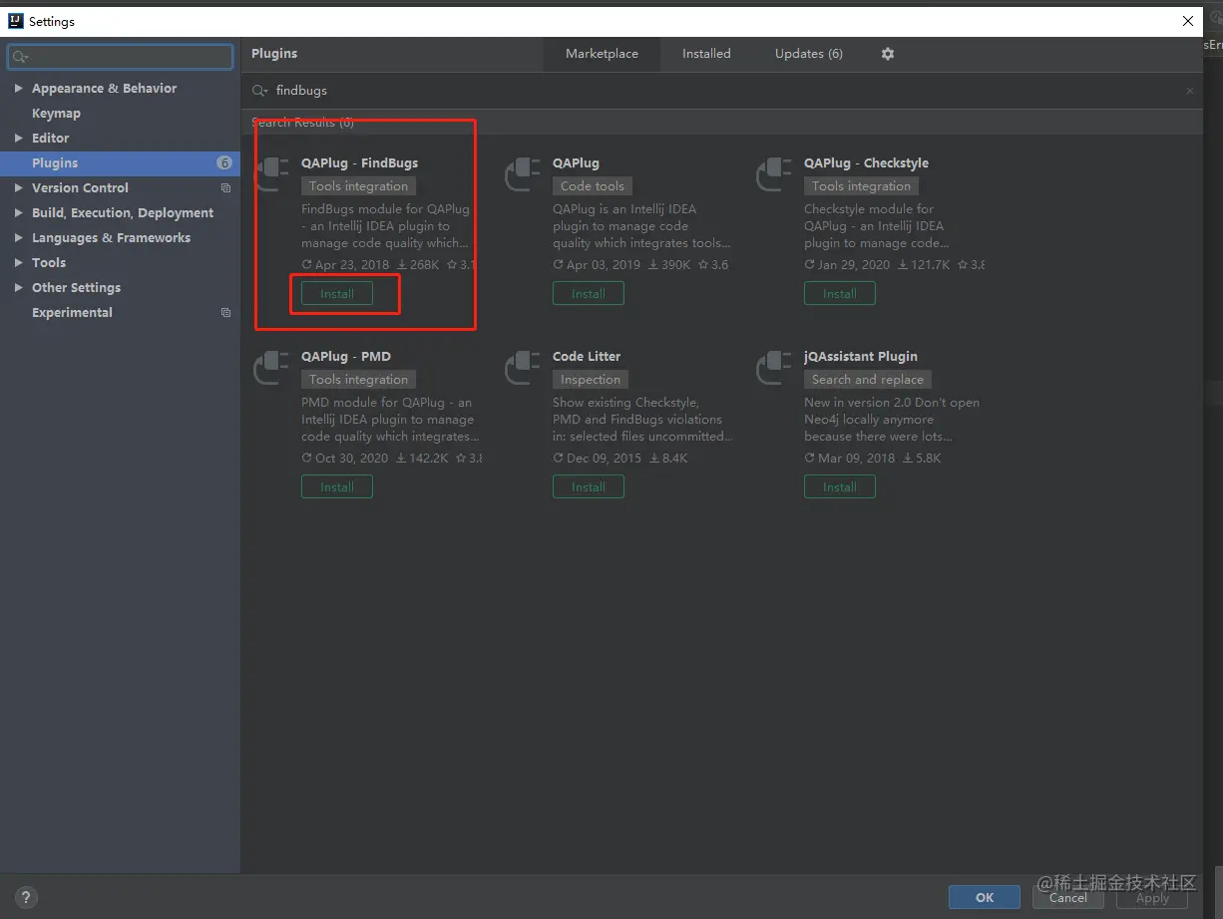1223x919 pixels.
Task: Confirm settings with the OK button
Action: (x=985, y=897)
